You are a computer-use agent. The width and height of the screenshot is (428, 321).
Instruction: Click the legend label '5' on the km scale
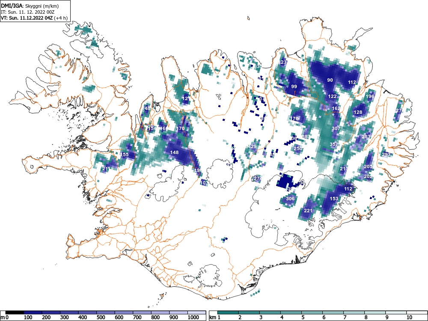303,317
